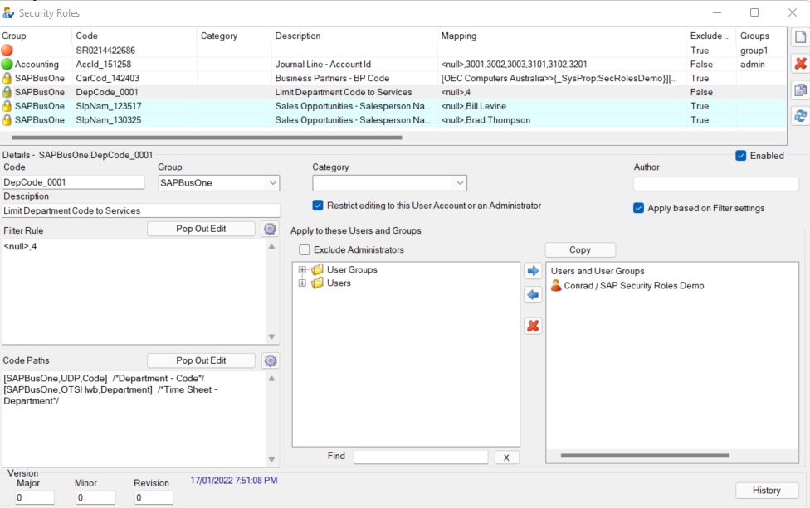This screenshot has width=810, height=508.
Task: Click the refresh icon in right toolbar
Action: pyautogui.click(x=800, y=116)
